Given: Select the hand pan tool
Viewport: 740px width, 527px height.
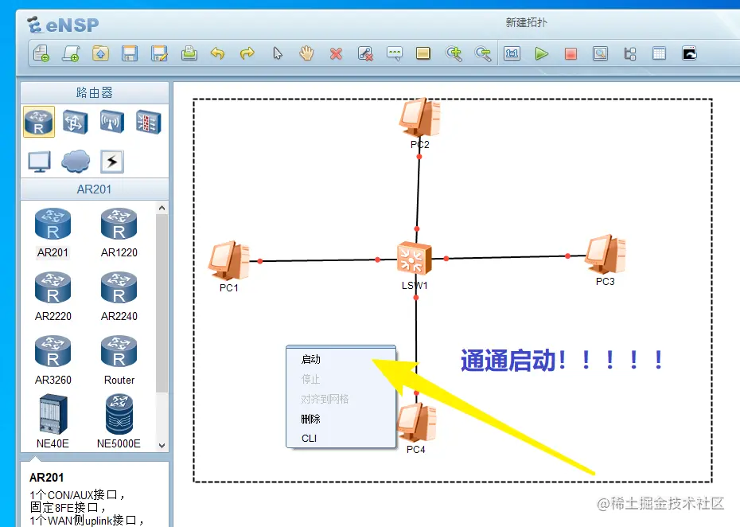Looking at the screenshot, I should click(306, 53).
